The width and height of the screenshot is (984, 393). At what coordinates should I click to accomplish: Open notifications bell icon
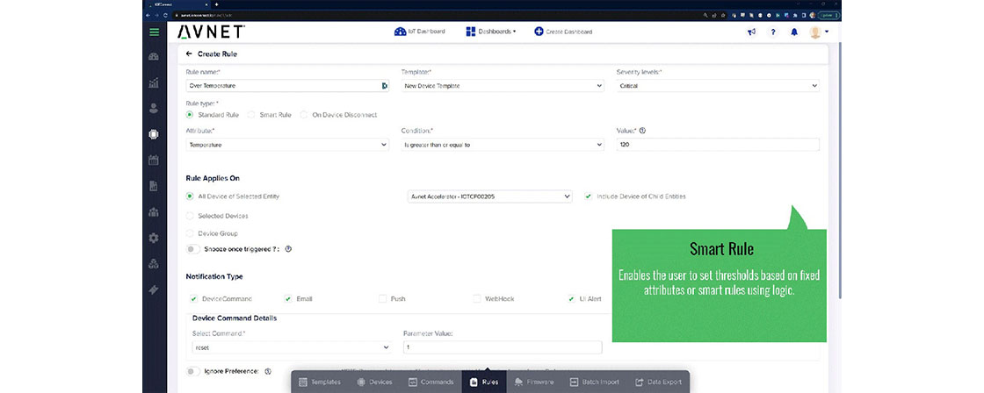tap(794, 32)
